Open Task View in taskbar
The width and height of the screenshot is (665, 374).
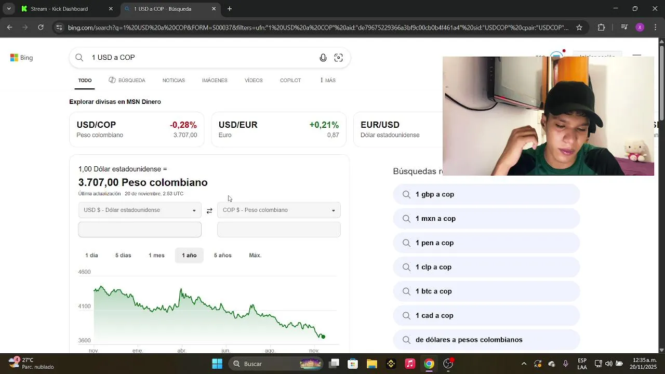334,364
